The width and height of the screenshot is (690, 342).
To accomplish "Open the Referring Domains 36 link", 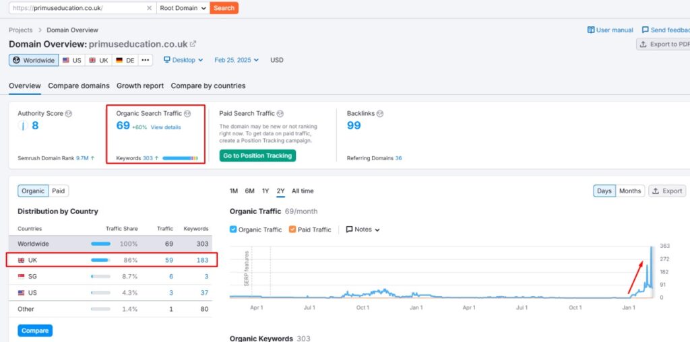I will tap(398, 158).
